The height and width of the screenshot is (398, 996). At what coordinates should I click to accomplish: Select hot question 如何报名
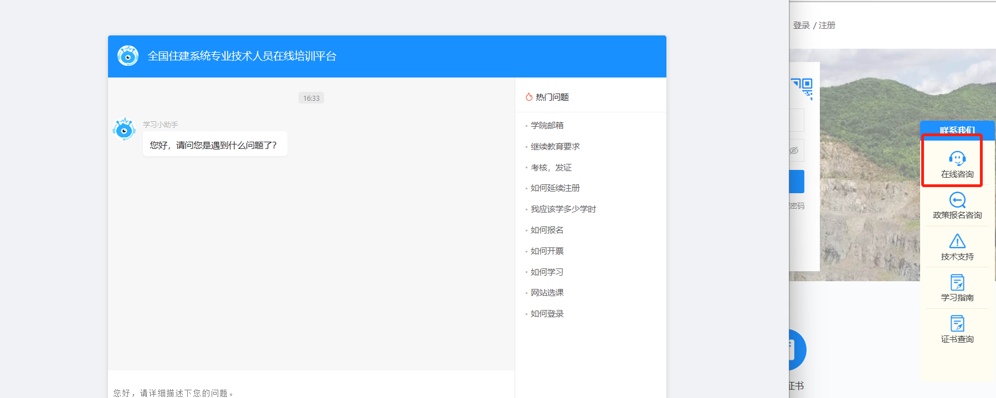tap(547, 230)
